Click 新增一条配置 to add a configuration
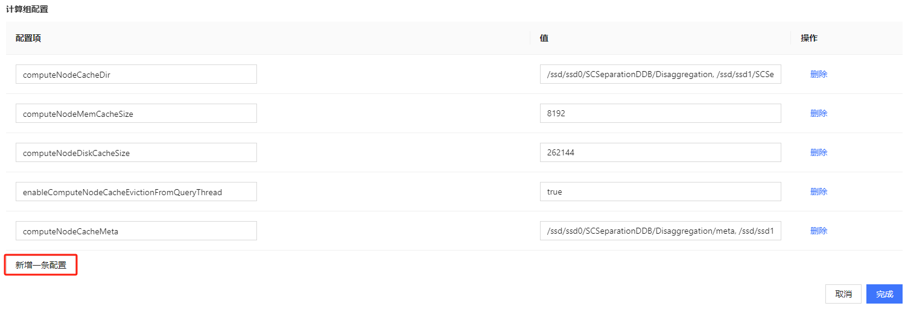This screenshot has width=905, height=309. coord(41,265)
